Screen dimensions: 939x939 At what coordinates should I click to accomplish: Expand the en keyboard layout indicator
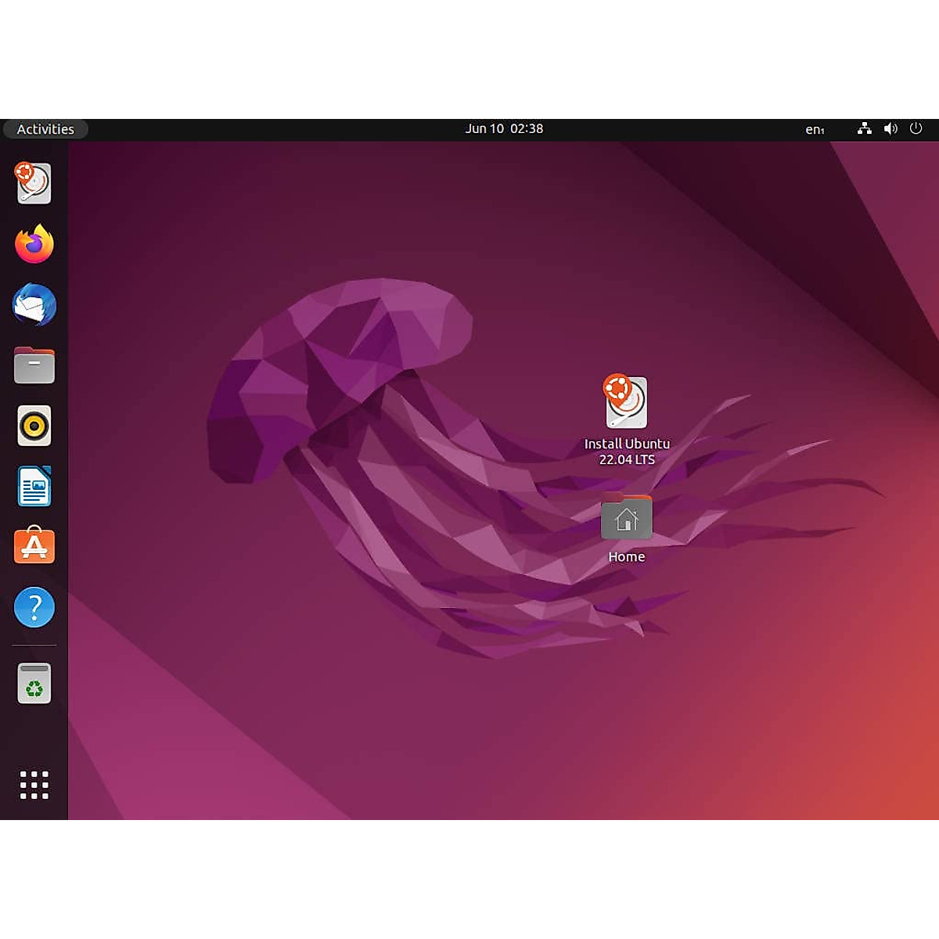point(815,130)
